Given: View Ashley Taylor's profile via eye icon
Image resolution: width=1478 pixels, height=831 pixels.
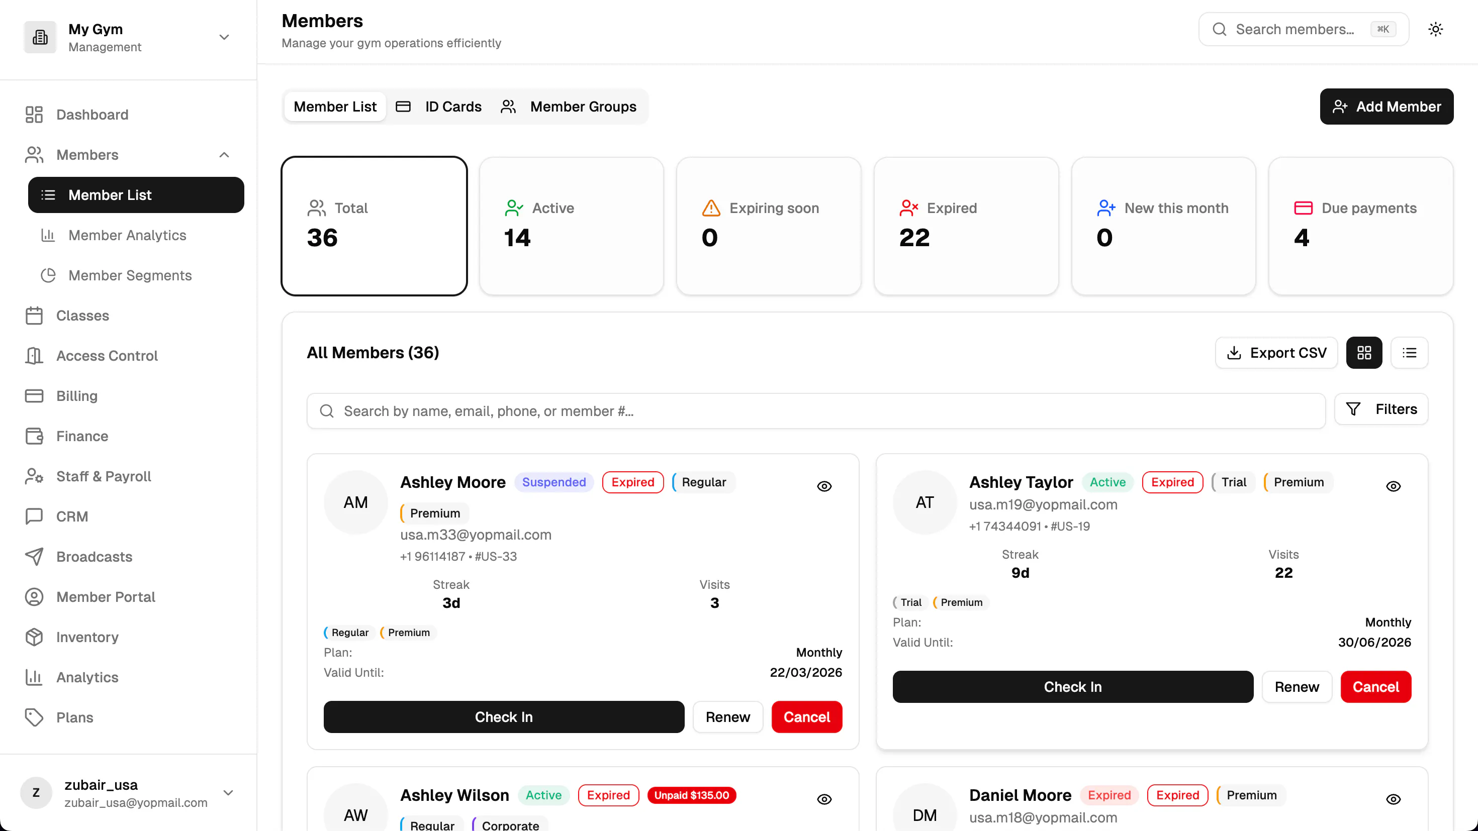Looking at the screenshot, I should pyautogui.click(x=1394, y=486).
